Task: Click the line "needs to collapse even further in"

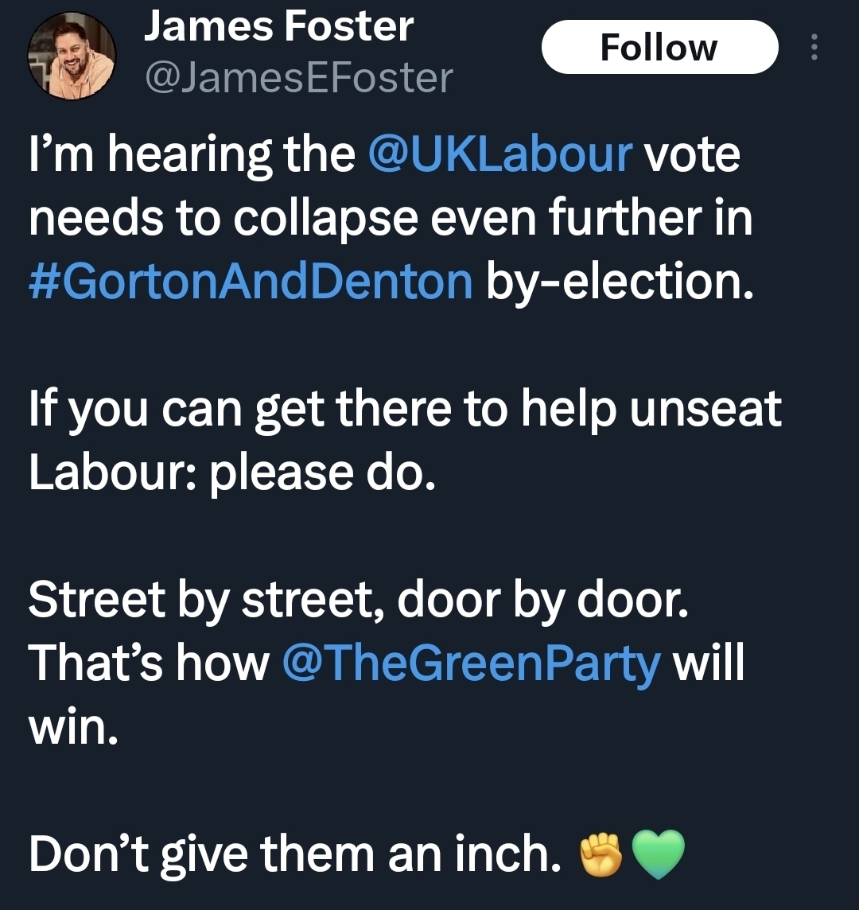Action: click(390, 218)
